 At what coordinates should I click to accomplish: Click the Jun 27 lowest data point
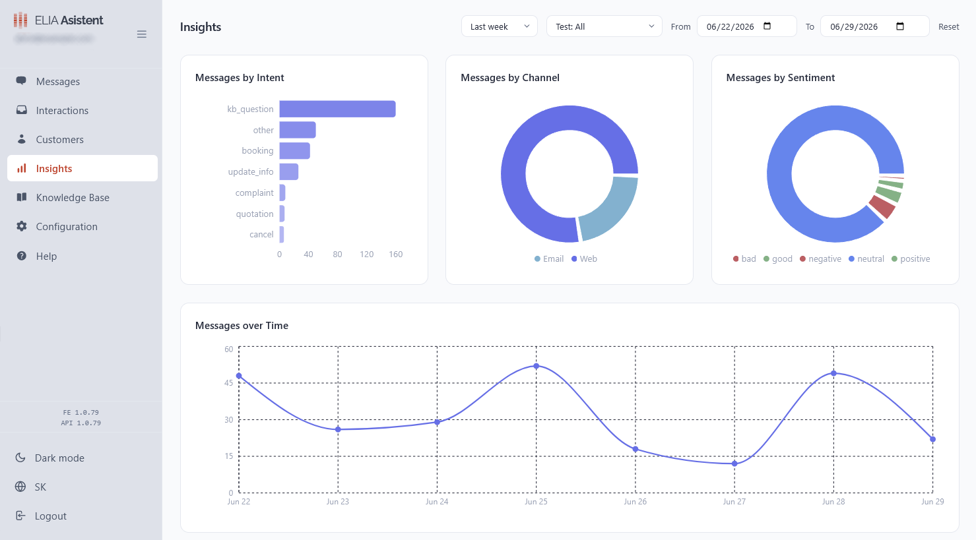click(734, 464)
